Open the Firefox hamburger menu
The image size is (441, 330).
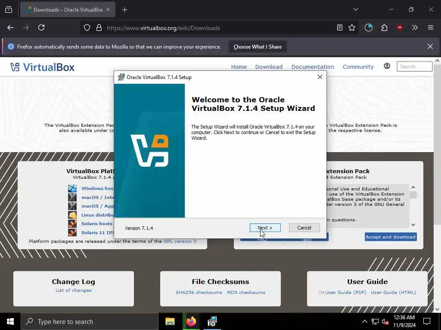coord(431,28)
